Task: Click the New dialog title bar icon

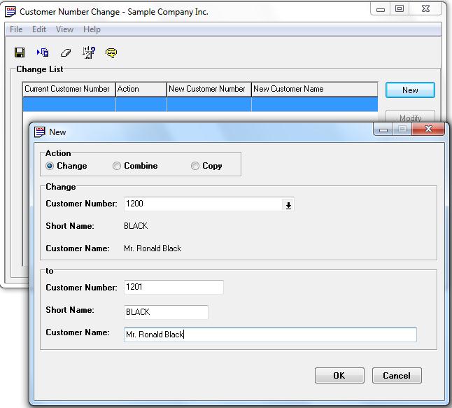Action: point(39,132)
